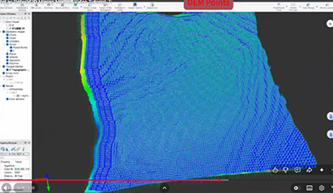The width and height of the screenshot is (333, 193).
Task: Toggle closed captions on the video
Action: pyautogui.click(x=309, y=188)
